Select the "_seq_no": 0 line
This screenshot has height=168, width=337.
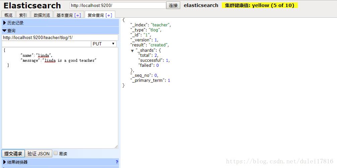point(144,75)
